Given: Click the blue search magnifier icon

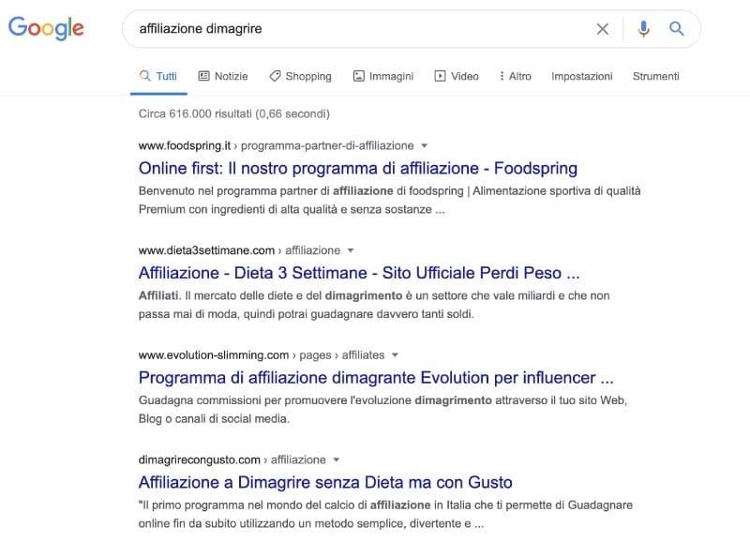Looking at the screenshot, I should coord(677,29).
